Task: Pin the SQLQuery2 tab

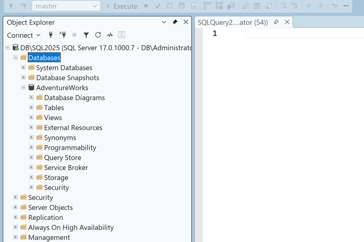Action: [x=276, y=22]
